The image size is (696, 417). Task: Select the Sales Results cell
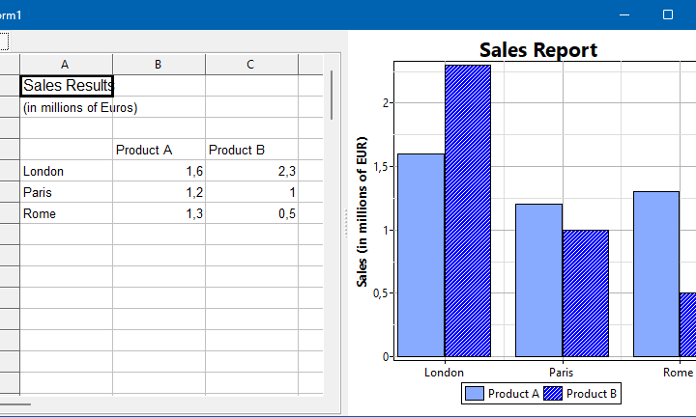pyautogui.click(x=67, y=86)
